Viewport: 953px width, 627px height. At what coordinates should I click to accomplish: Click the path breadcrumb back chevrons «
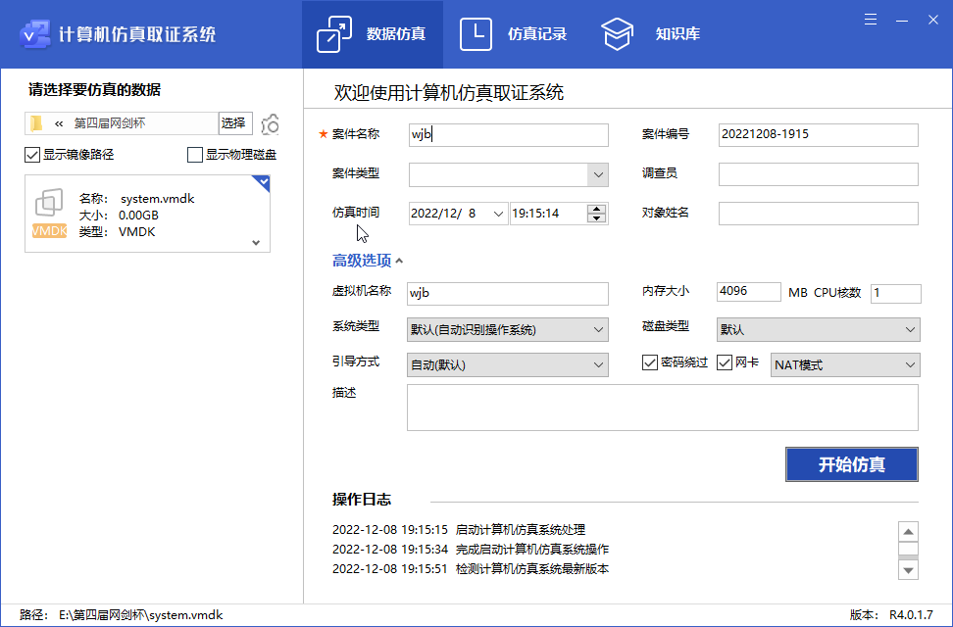pos(59,124)
